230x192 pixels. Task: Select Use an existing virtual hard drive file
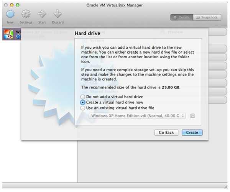pos(82,108)
